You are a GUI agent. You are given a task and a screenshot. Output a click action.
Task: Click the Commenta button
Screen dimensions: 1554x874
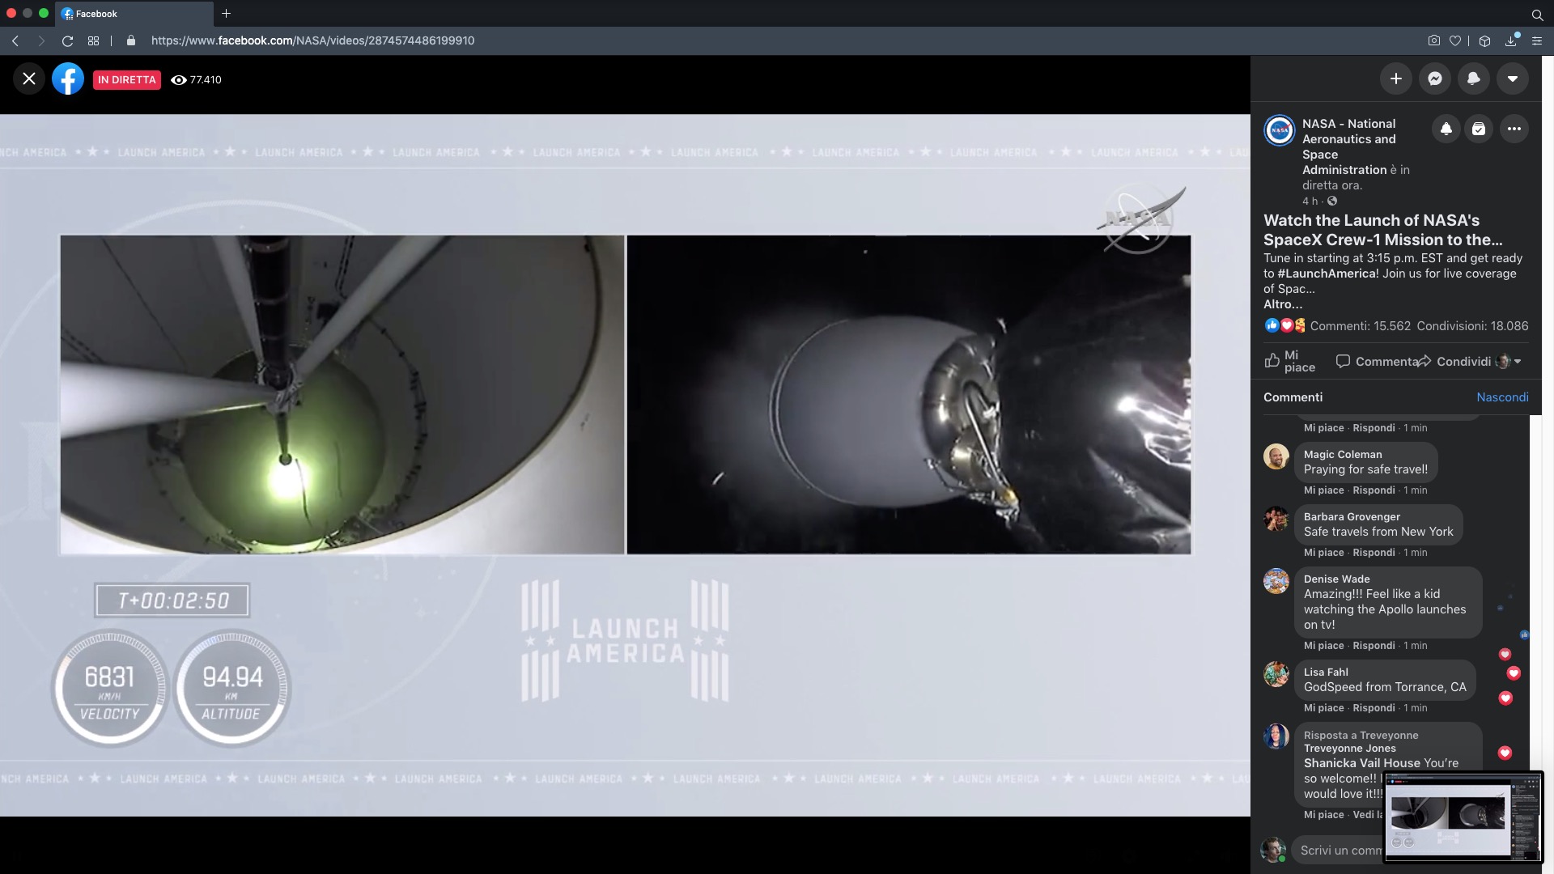[x=1378, y=361]
